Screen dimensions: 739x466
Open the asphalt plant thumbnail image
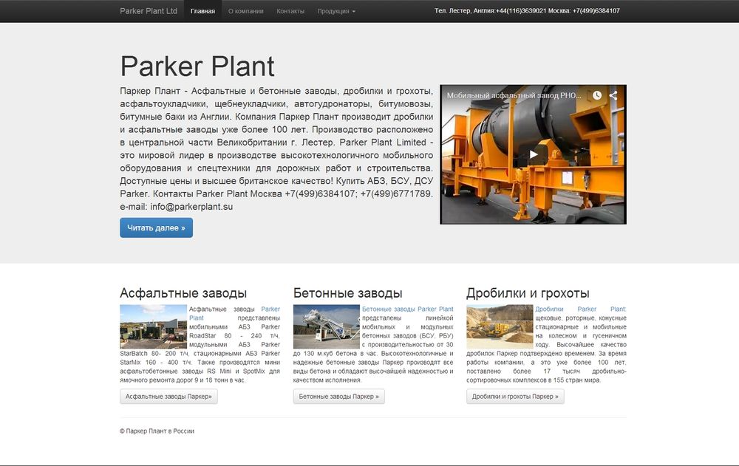153,326
